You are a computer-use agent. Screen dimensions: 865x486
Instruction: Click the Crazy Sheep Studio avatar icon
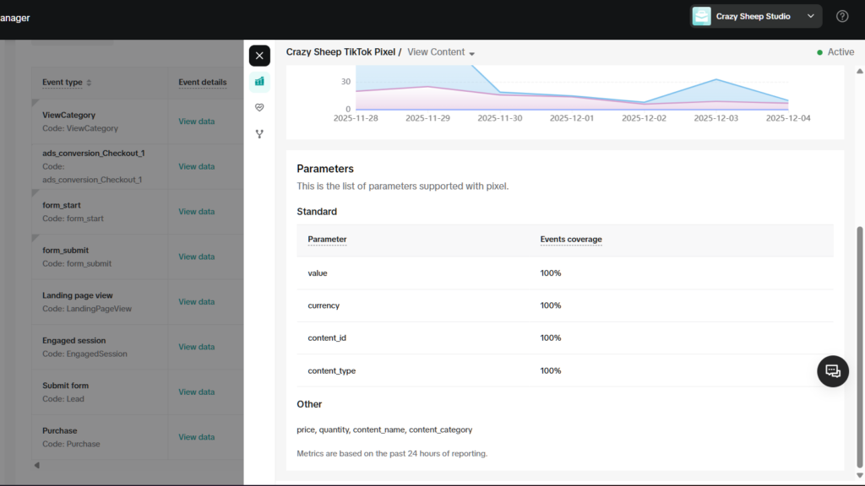(702, 16)
